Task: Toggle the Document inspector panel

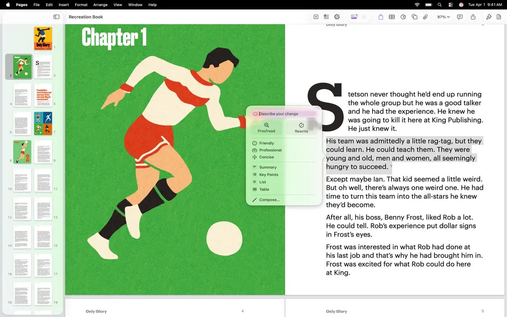Action: [x=499, y=17]
